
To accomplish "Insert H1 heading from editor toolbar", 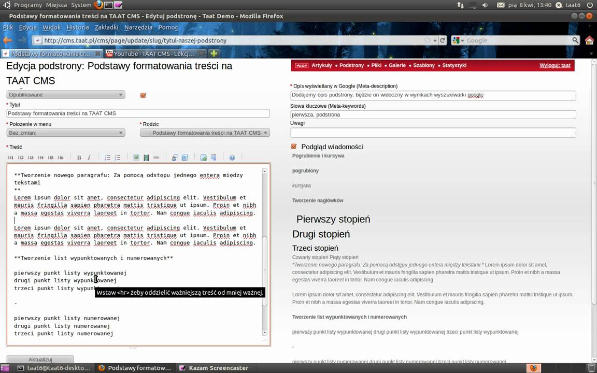I will (x=11, y=157).
